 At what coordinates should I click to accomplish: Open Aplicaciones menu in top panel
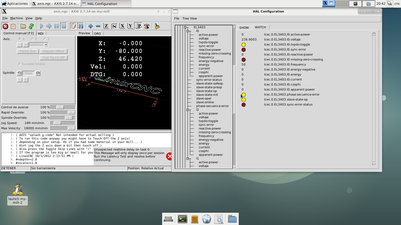tap(15, 3)
